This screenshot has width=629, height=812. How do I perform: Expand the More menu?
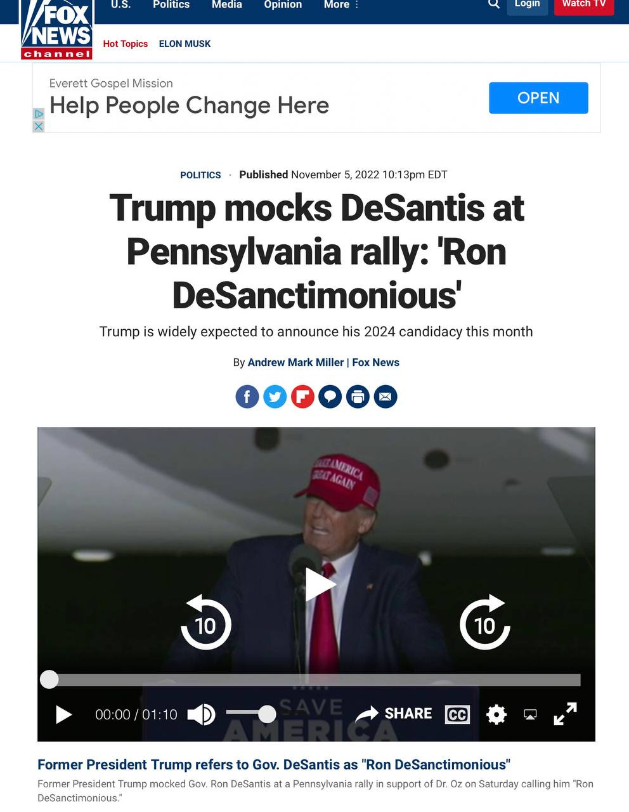pos(341,4)
